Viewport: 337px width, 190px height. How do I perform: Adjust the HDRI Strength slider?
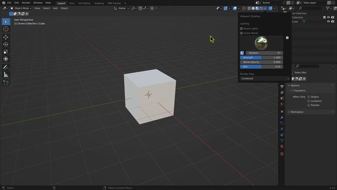[261, 58]
